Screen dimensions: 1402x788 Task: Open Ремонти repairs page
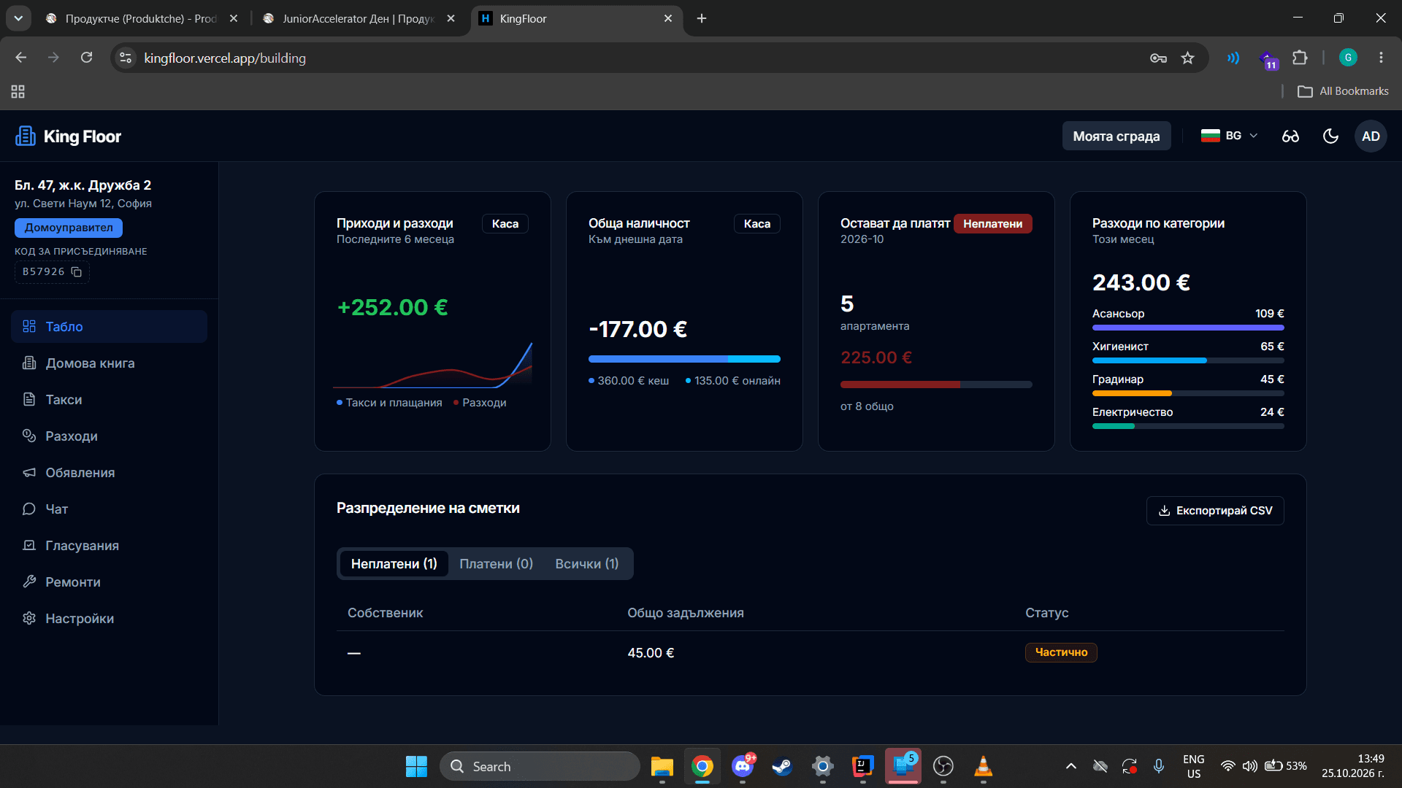tap(109, 582)
